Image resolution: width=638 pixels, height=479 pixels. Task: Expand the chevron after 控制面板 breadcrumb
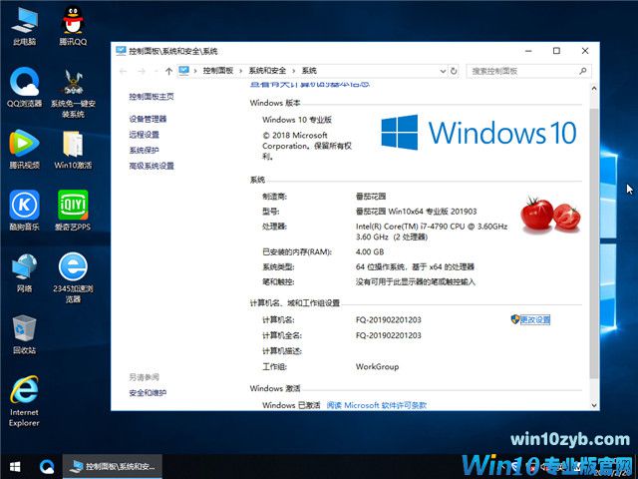240,71
